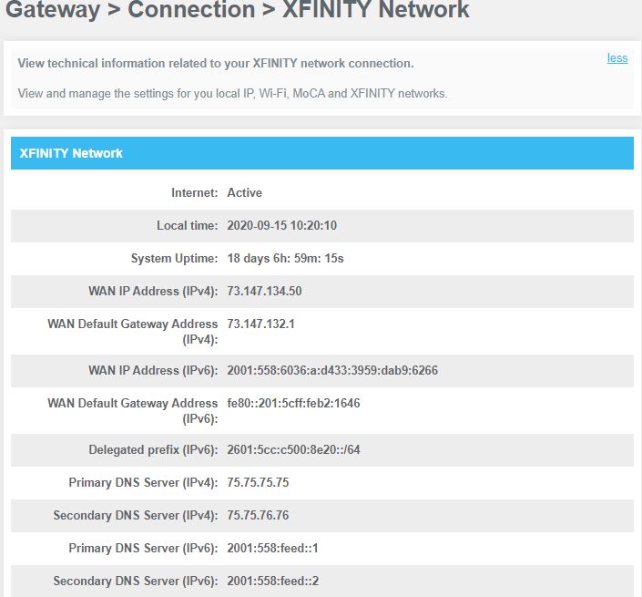Click the "View technical information" description text
Viewport: 642px width, 597px height.
216,64
